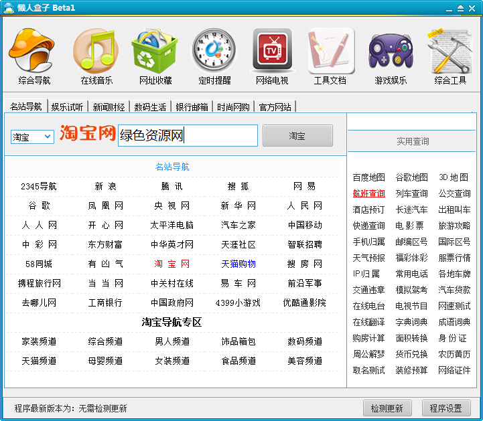Open the 游戏娱乐 gamepad icon
Image resolution: width=483 pixels, height=421 pixels.
coord(391,50)
